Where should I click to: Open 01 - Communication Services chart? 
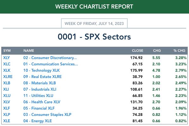[51, 64]
